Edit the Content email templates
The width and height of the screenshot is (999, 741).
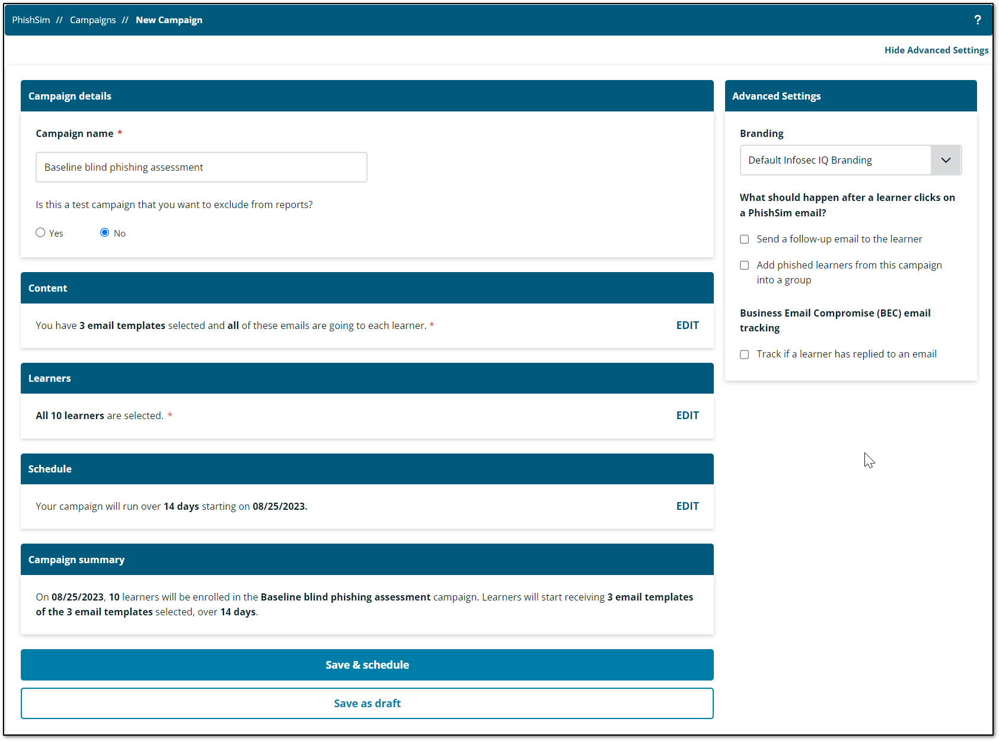pyautogui.click(x=687, y=325)
